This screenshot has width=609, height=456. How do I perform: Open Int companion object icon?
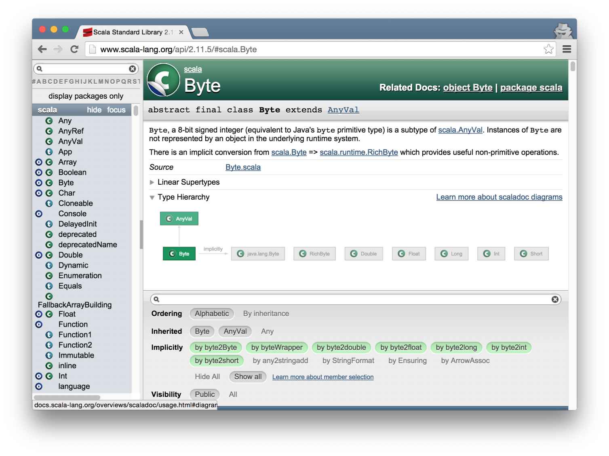click(x=39, y=376)
